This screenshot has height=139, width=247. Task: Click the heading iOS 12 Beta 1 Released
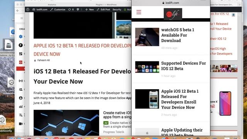point(82,76)
